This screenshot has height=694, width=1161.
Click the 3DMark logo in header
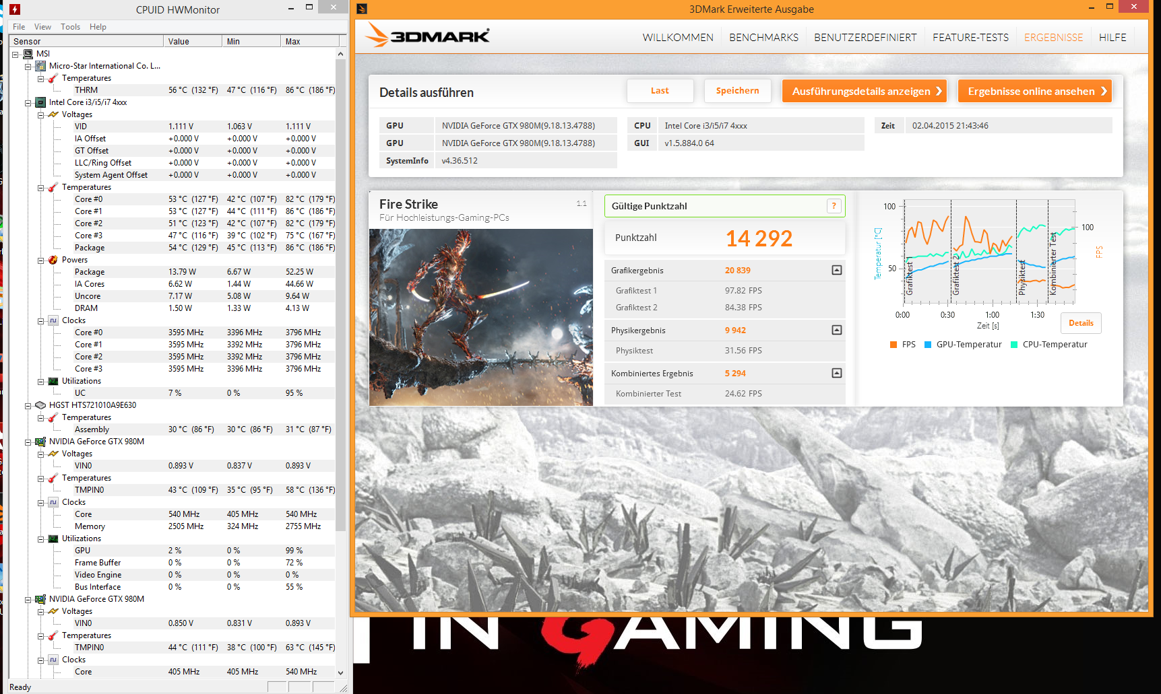click(x=428, y=36)
